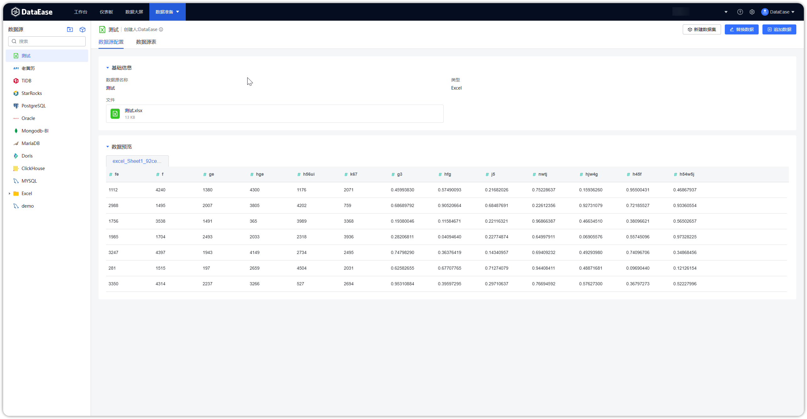Viewport: 807px width, 419px height.
Task: Click the Excel icon on the 测试.xlsx file card
Action: pos(115,114)
